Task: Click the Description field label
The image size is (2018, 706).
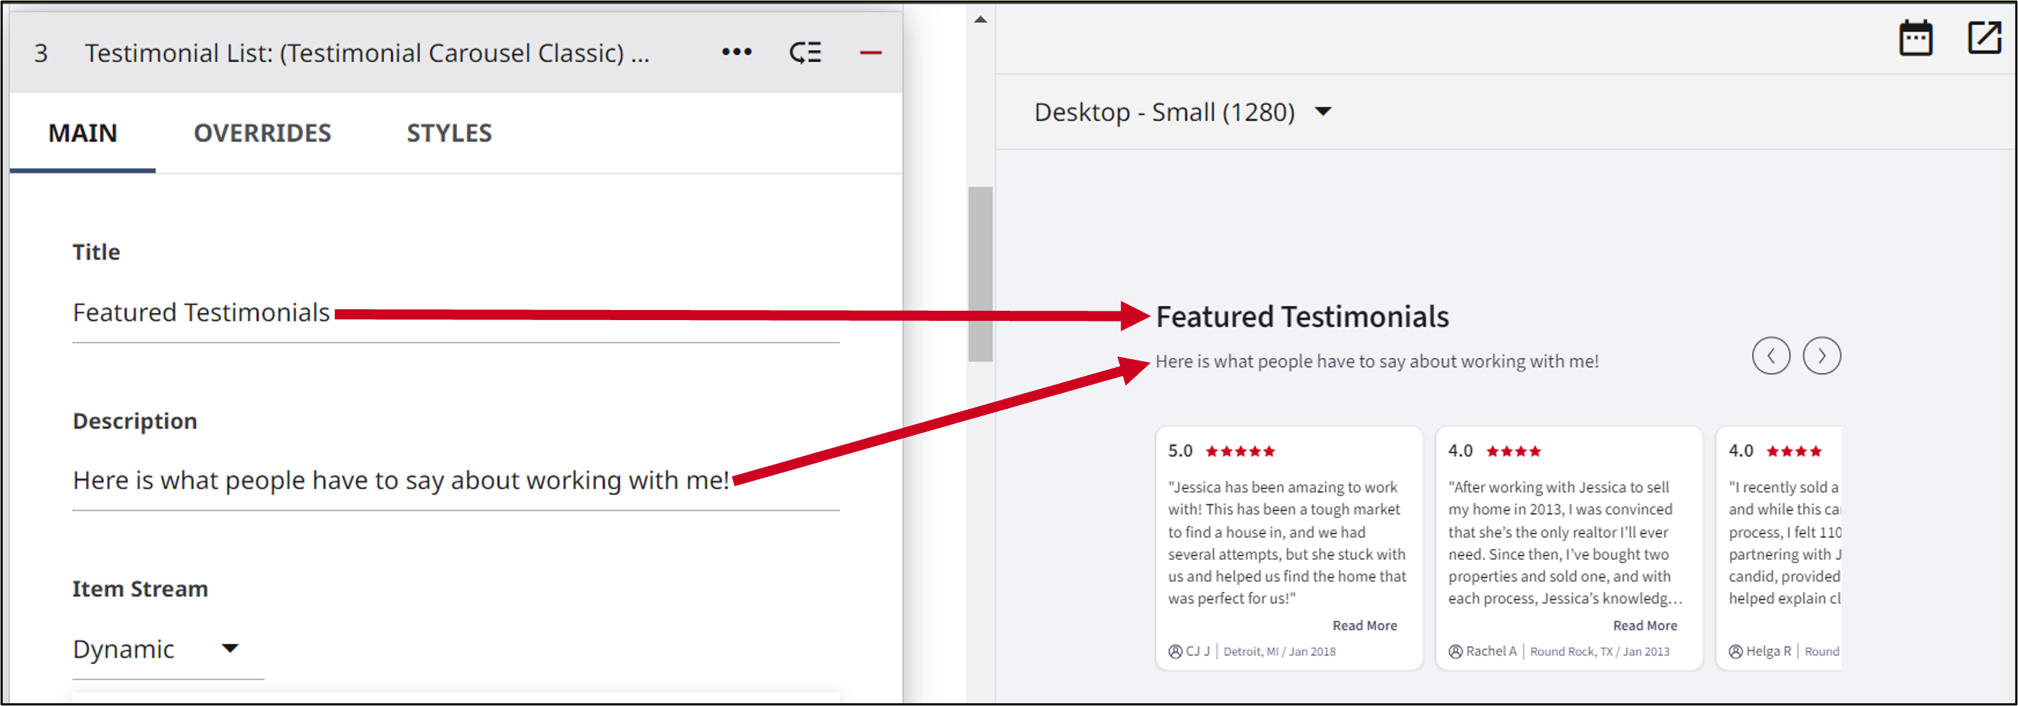Action: tap(134, 421)
